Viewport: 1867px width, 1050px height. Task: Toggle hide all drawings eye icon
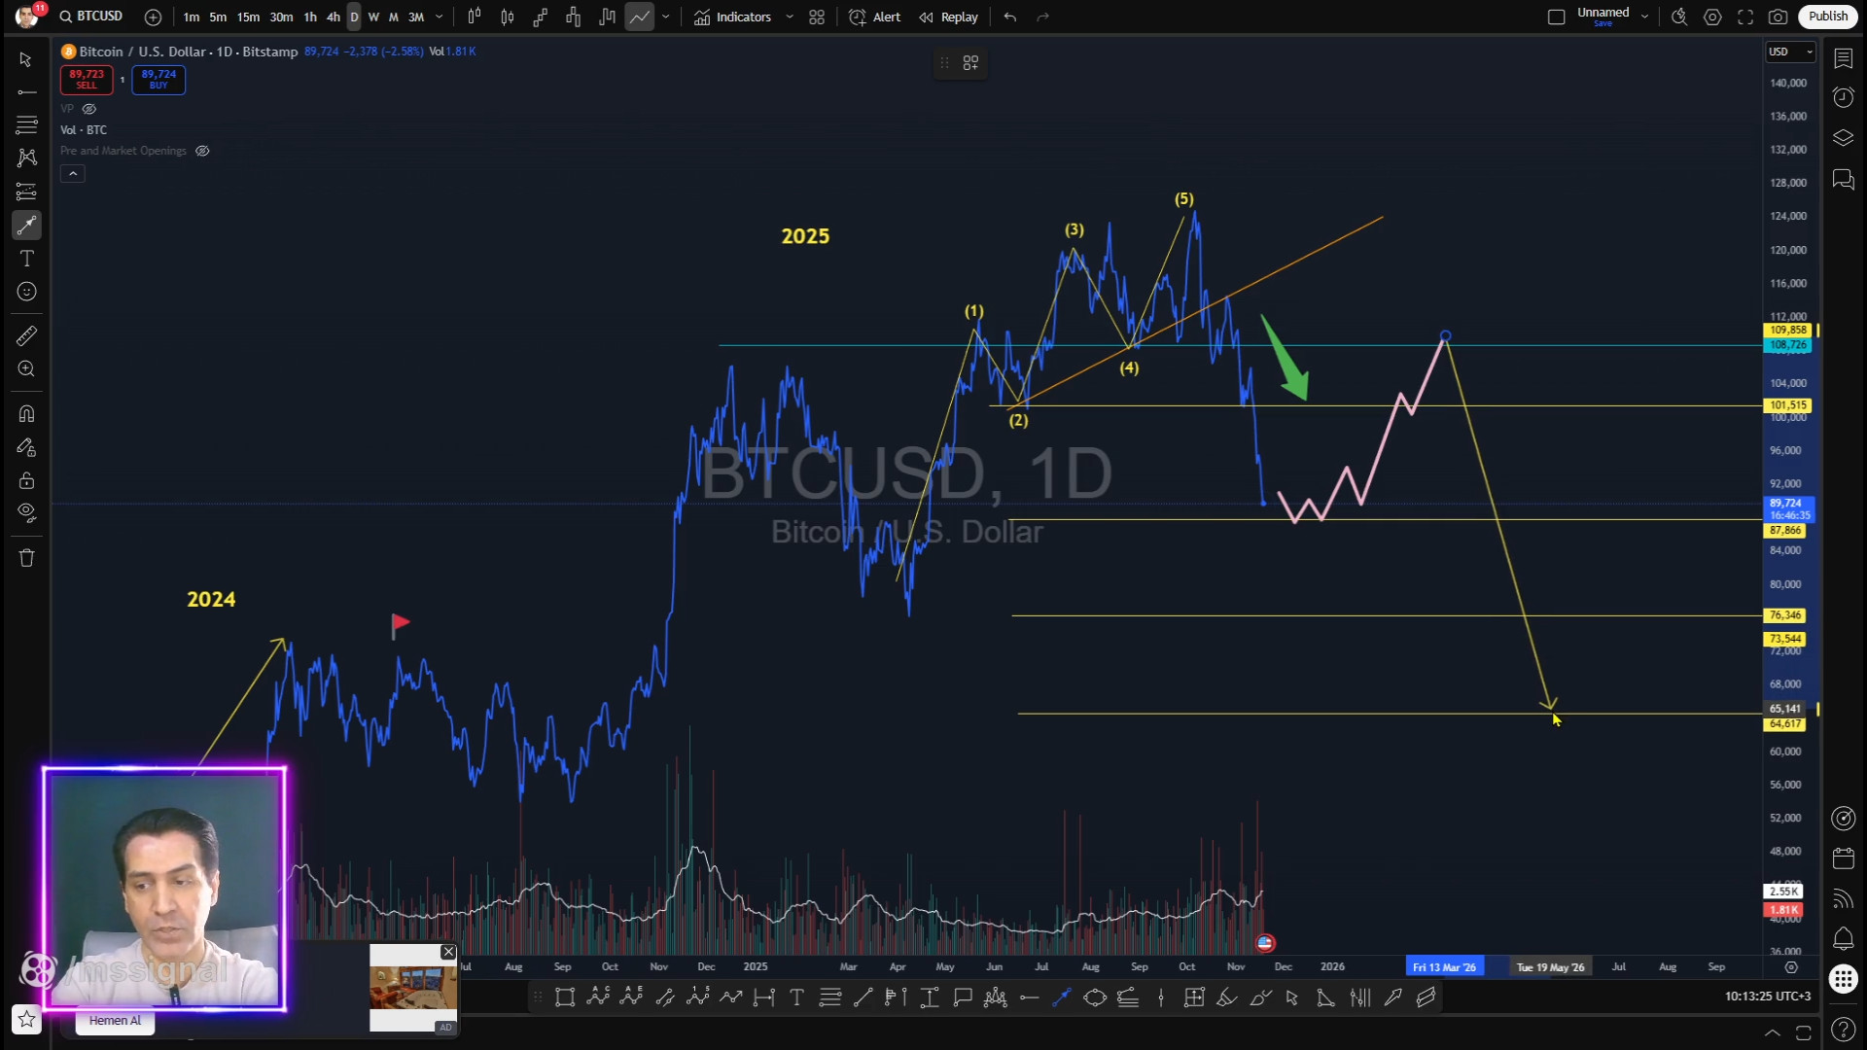pyautogui.click(x=26, y=513)
